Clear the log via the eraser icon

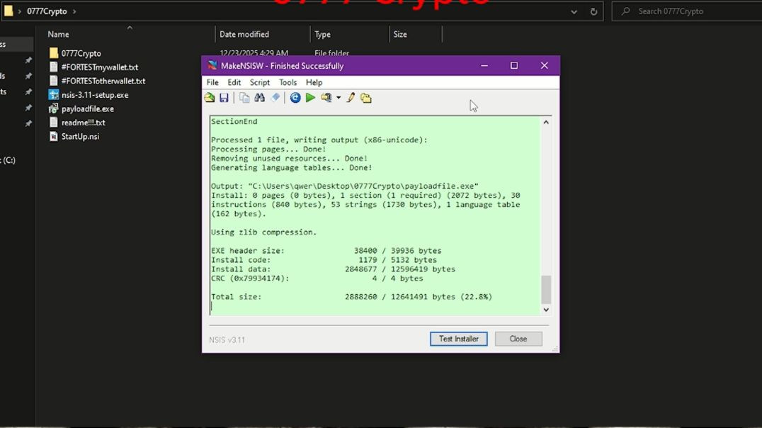coord(275,98)
